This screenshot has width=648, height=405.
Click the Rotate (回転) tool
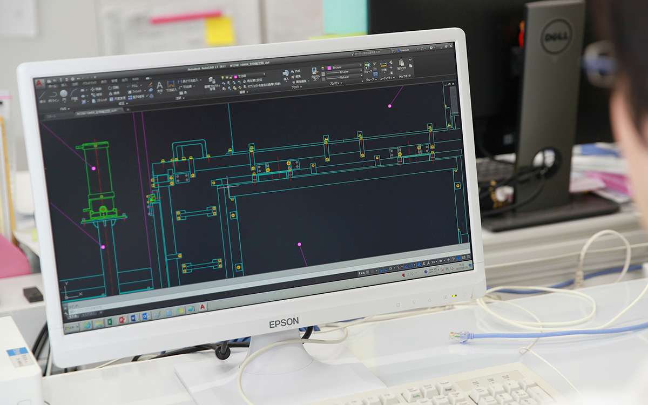(113, 87)
